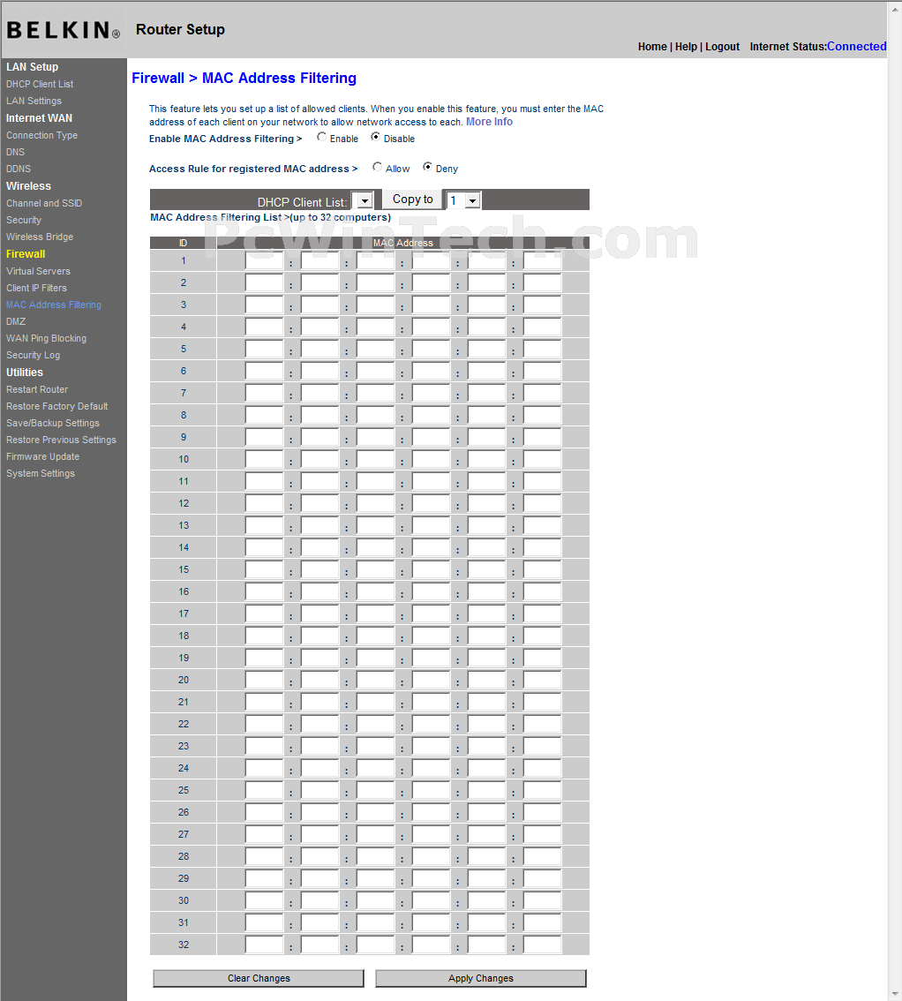Open Virtual Servers page
This screenshot has width=902, height=1001.
(x=38, y=271)
